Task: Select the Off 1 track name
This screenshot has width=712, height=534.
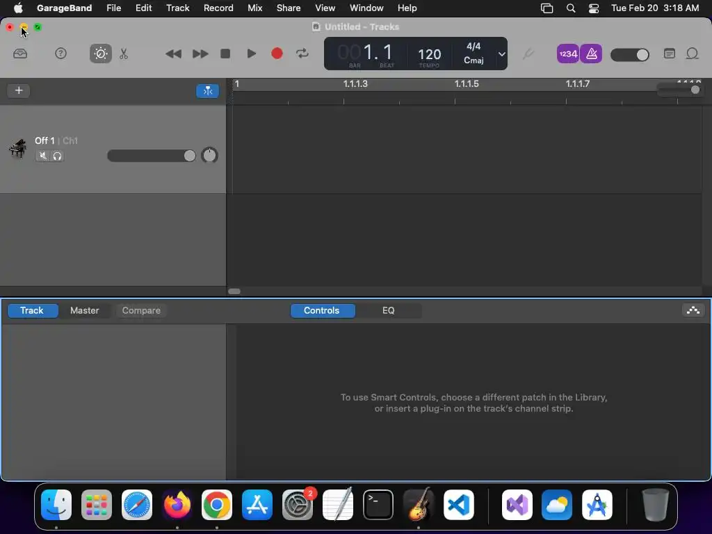Action: click(x=44, y=140)
